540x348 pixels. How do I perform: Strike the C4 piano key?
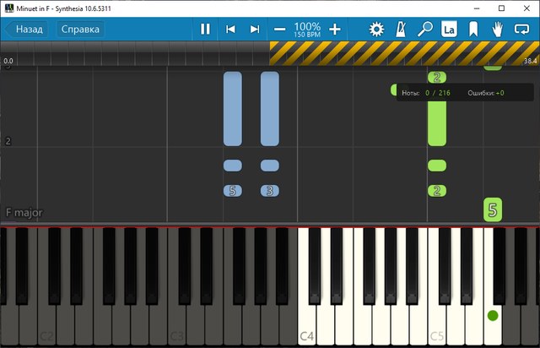point(307,324)
